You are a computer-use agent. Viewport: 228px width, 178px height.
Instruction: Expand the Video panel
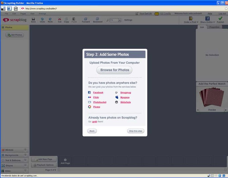pos(14,171)
